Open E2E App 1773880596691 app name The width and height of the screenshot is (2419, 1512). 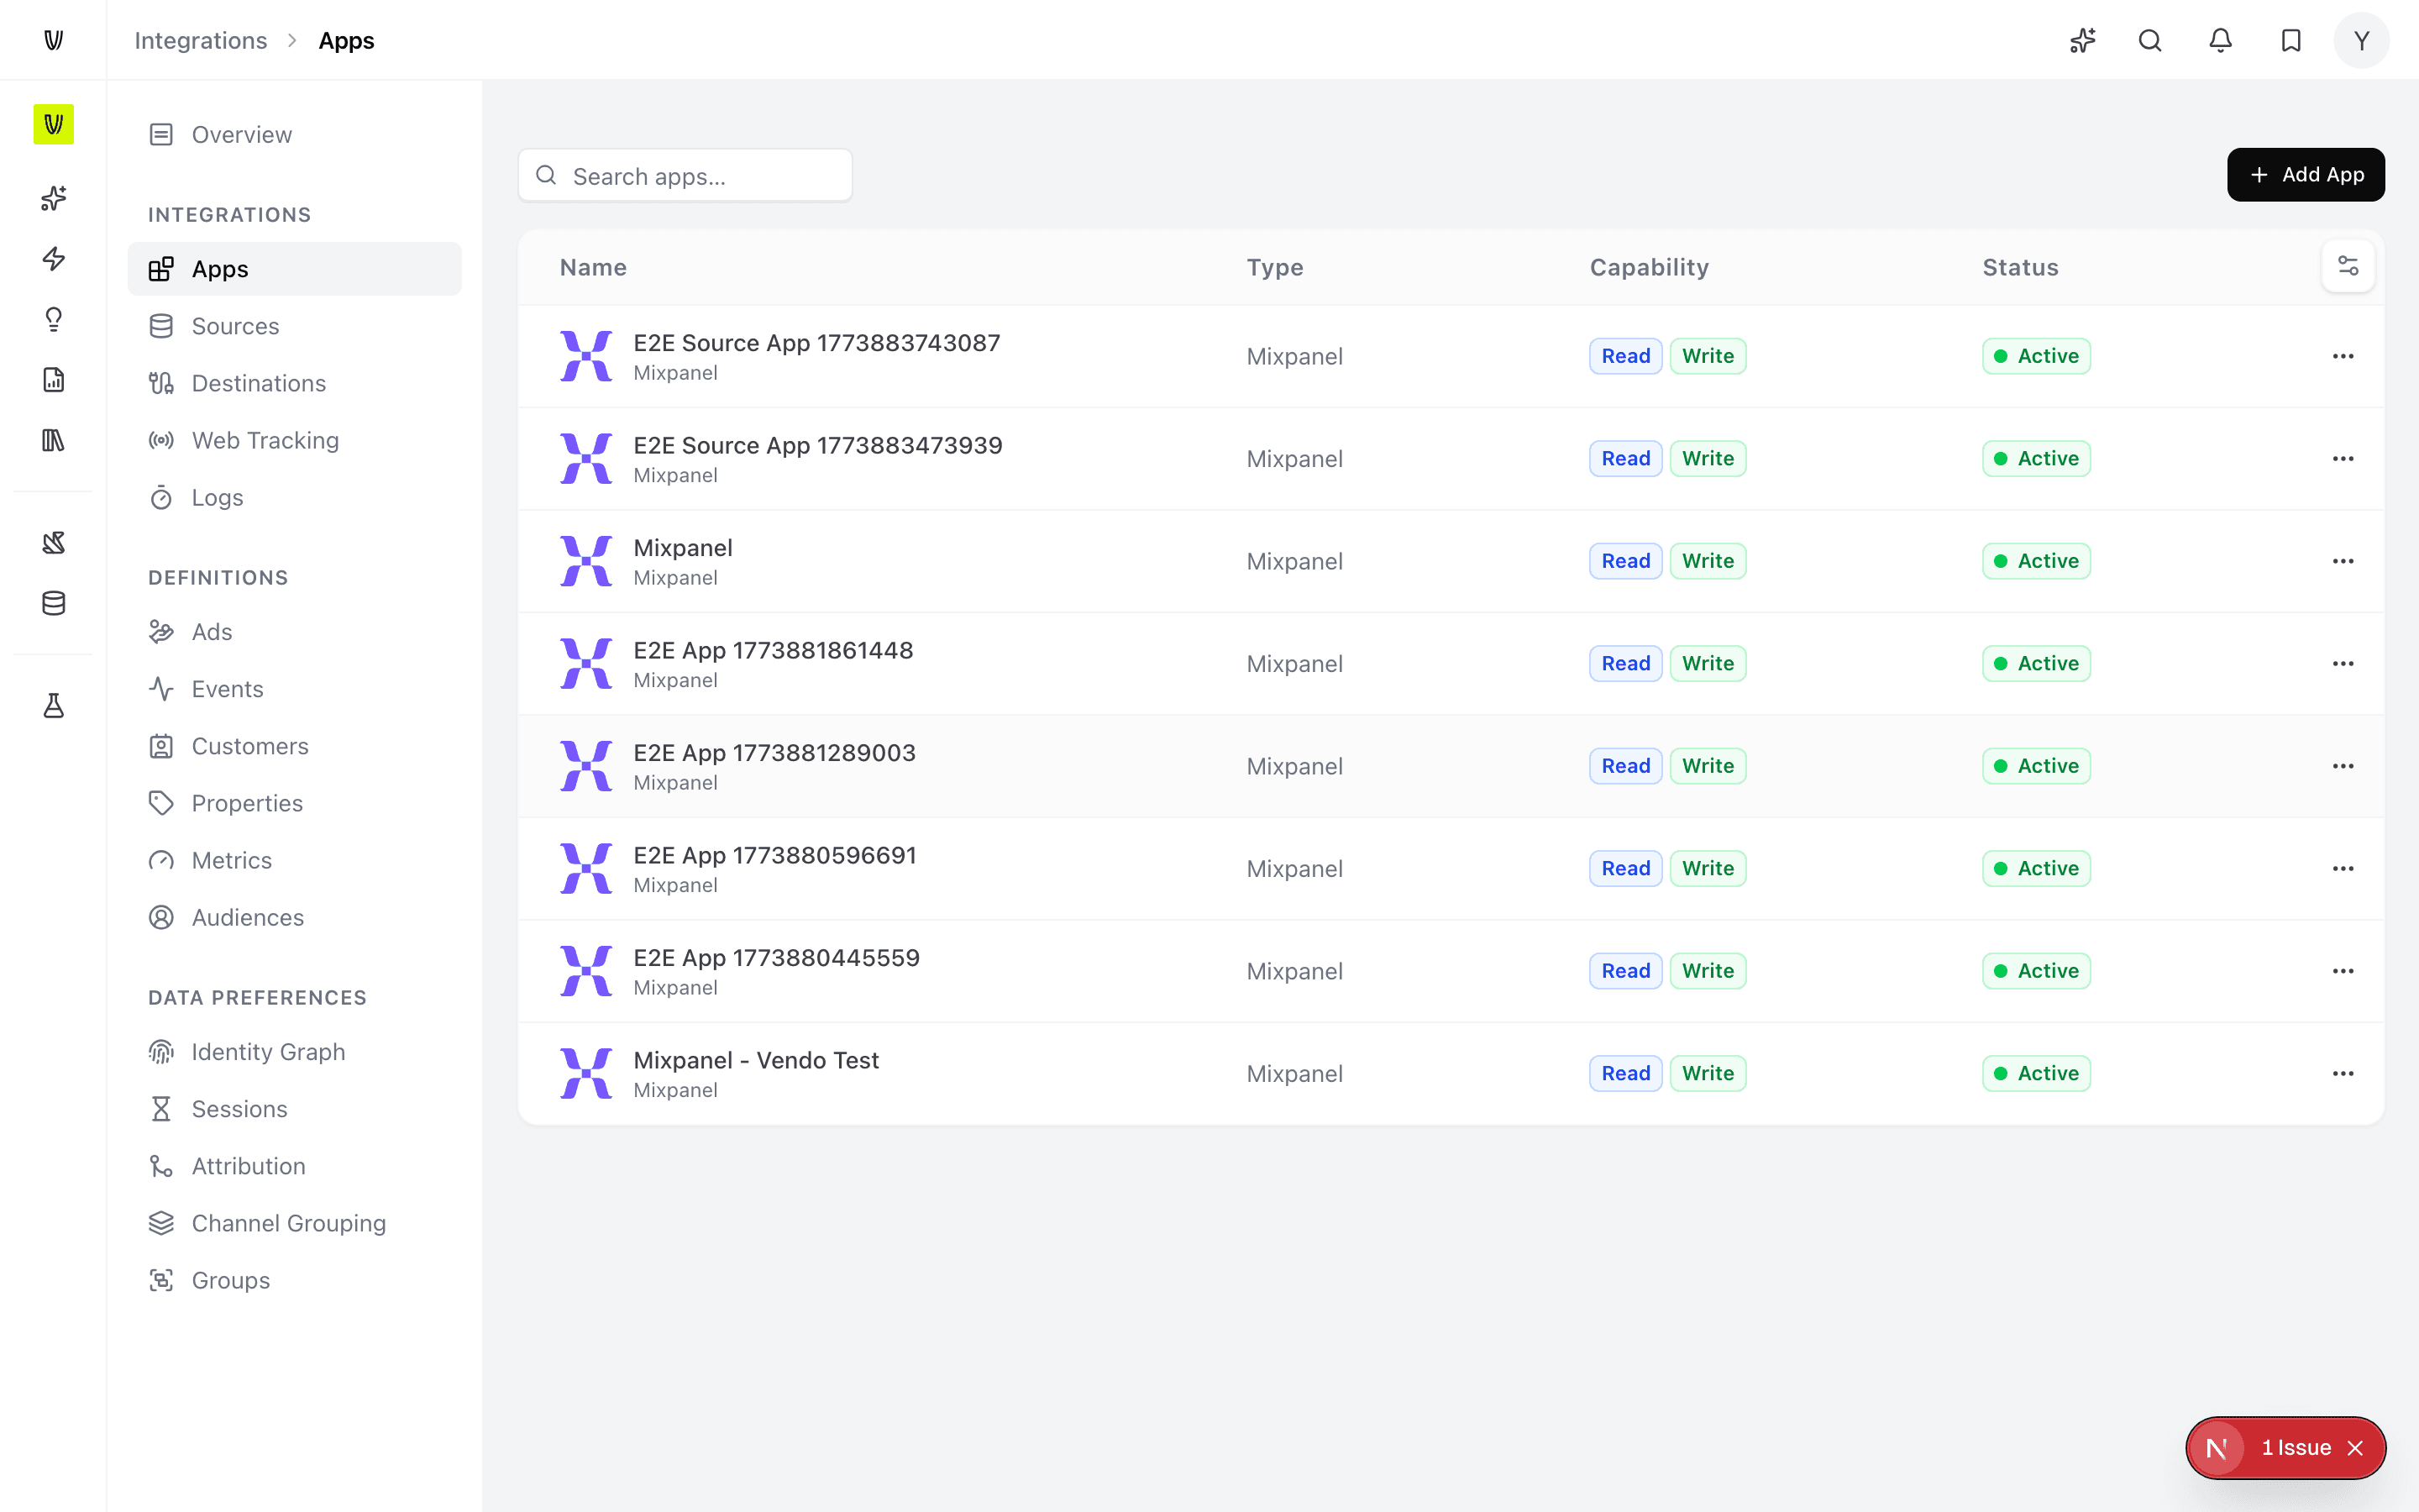tap(774, 855)
